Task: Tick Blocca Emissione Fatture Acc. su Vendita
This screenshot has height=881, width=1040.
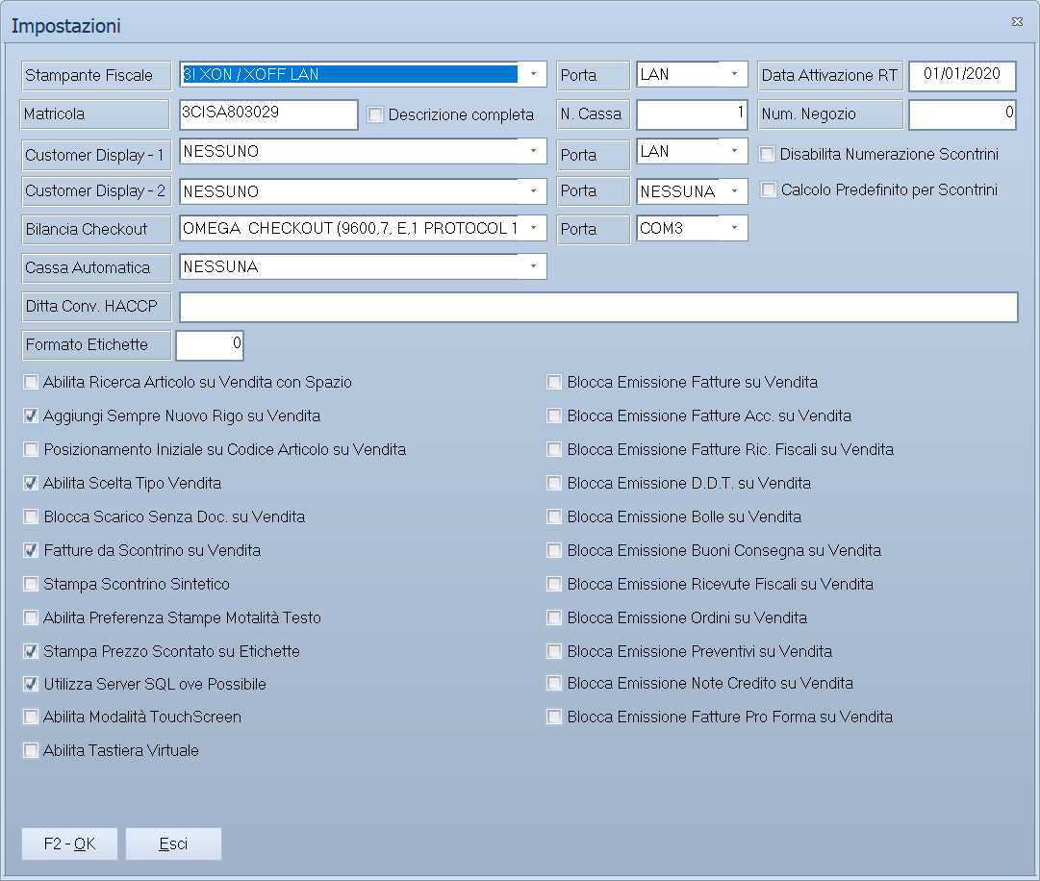Action: pyautogui.click(x=554, y=415)
